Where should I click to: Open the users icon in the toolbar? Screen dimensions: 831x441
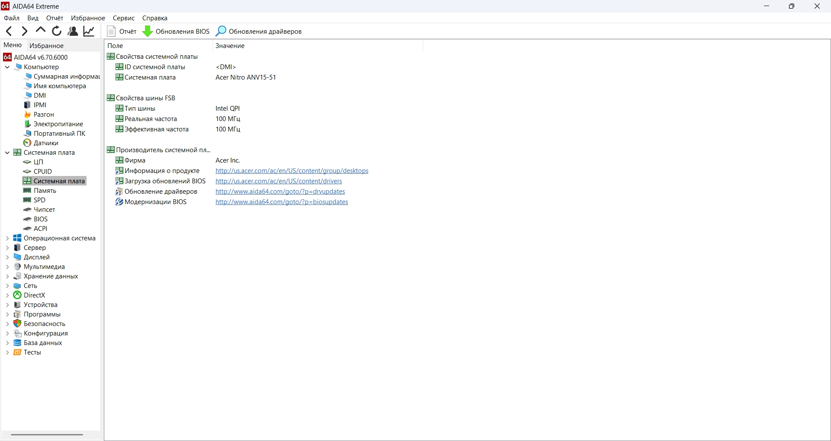73,31
